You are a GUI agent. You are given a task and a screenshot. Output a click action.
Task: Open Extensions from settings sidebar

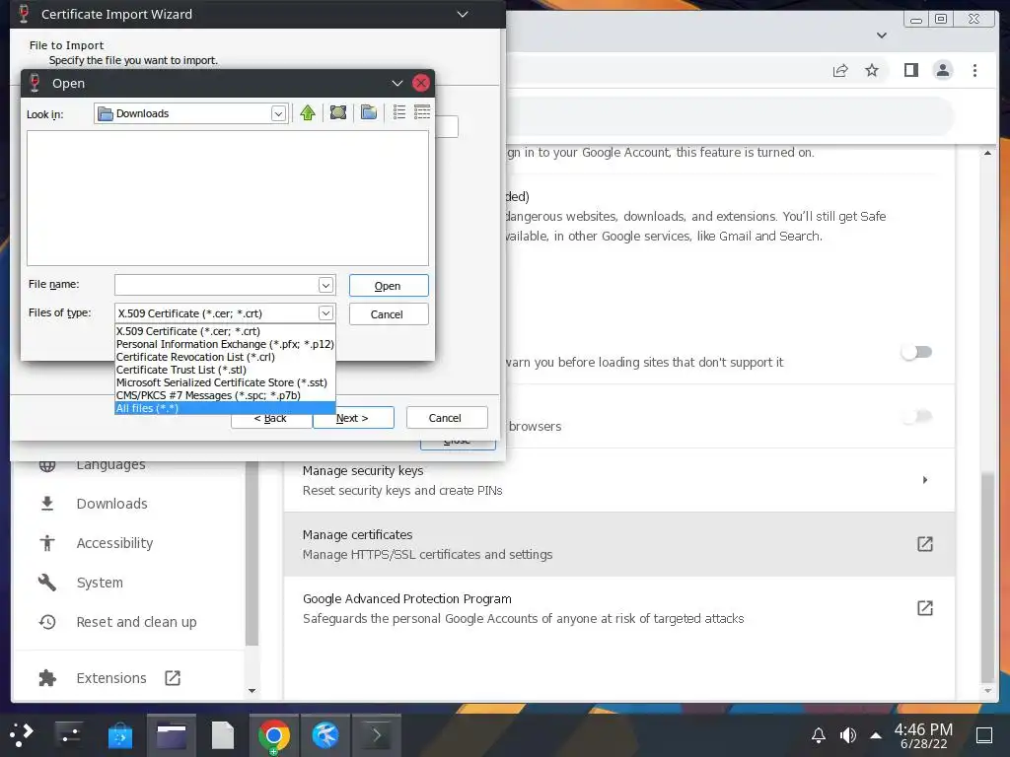[111, 678]
